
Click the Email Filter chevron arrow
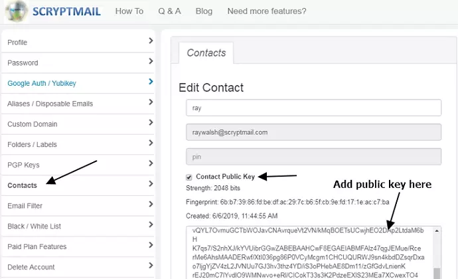[x=151, y=205]
